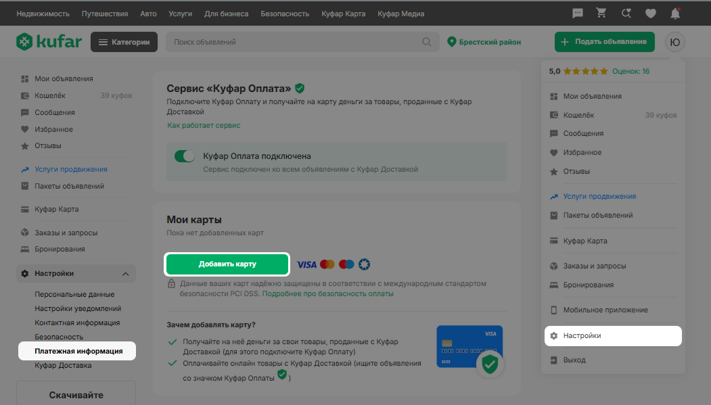
Task: Open Мои объявления in left sidebar
Action: tap(64, 78)
